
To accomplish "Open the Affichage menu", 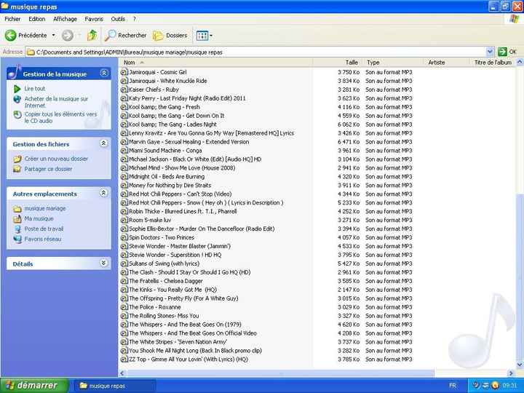I will [x=65, y=19].
